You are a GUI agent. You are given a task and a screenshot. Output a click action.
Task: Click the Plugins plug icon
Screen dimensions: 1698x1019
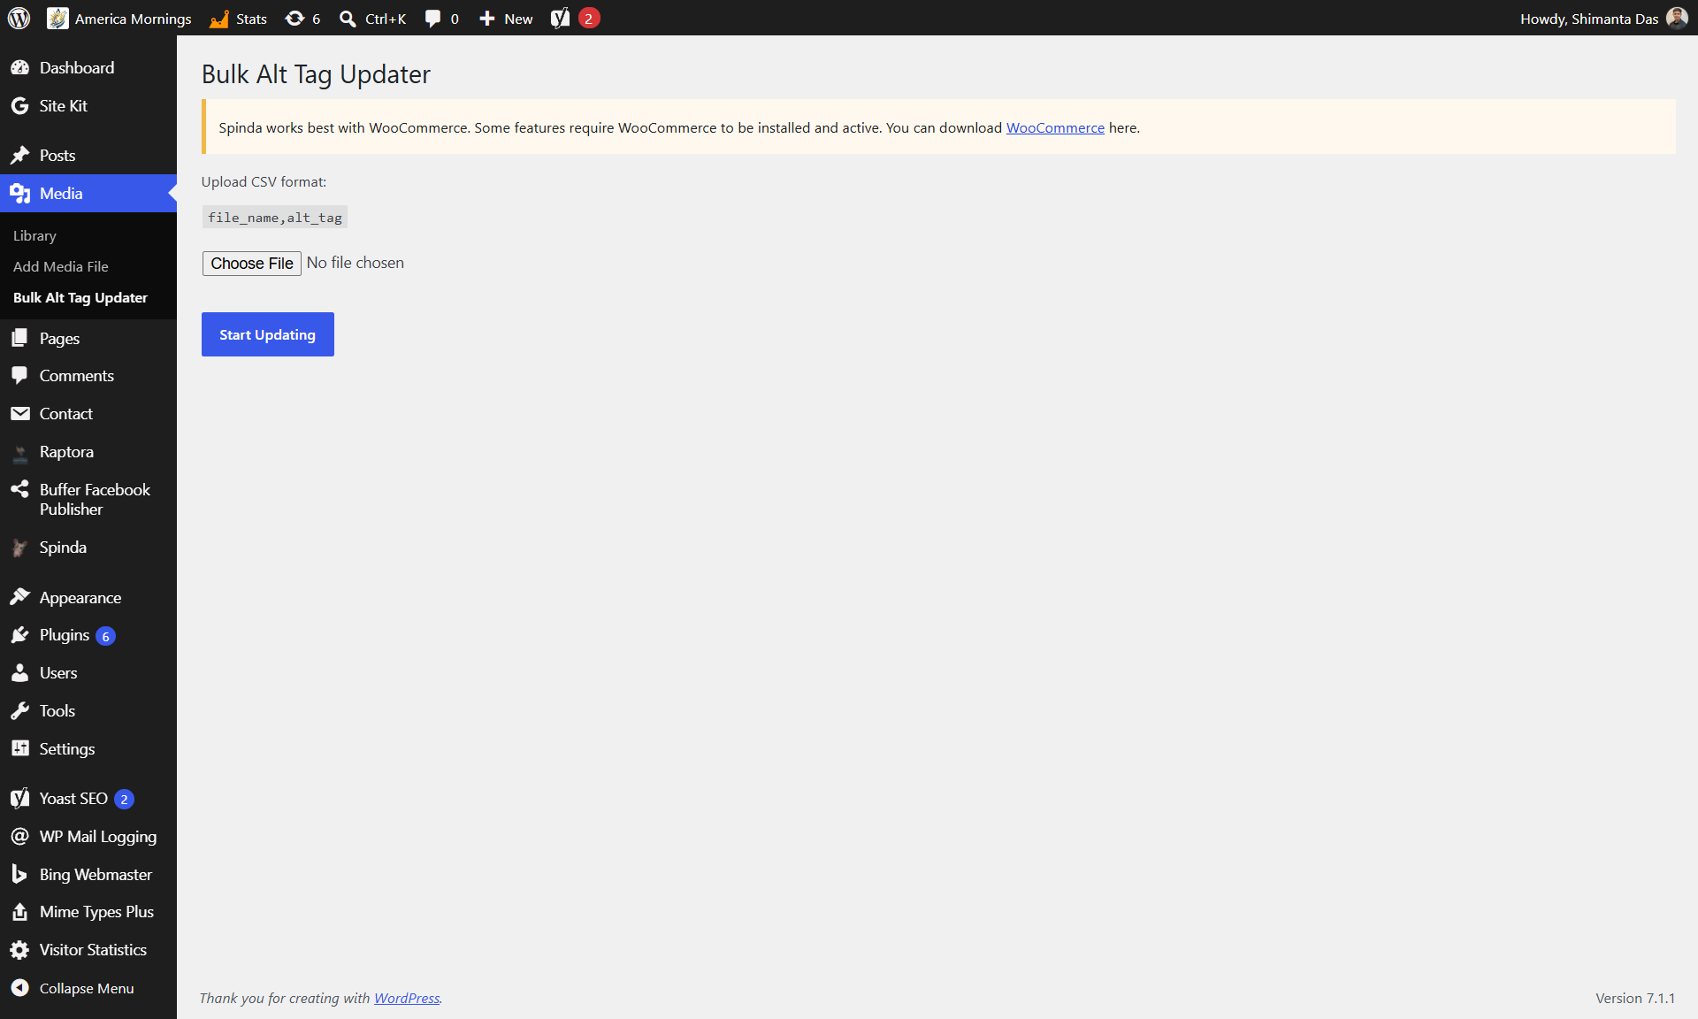(x=19, y=634)
